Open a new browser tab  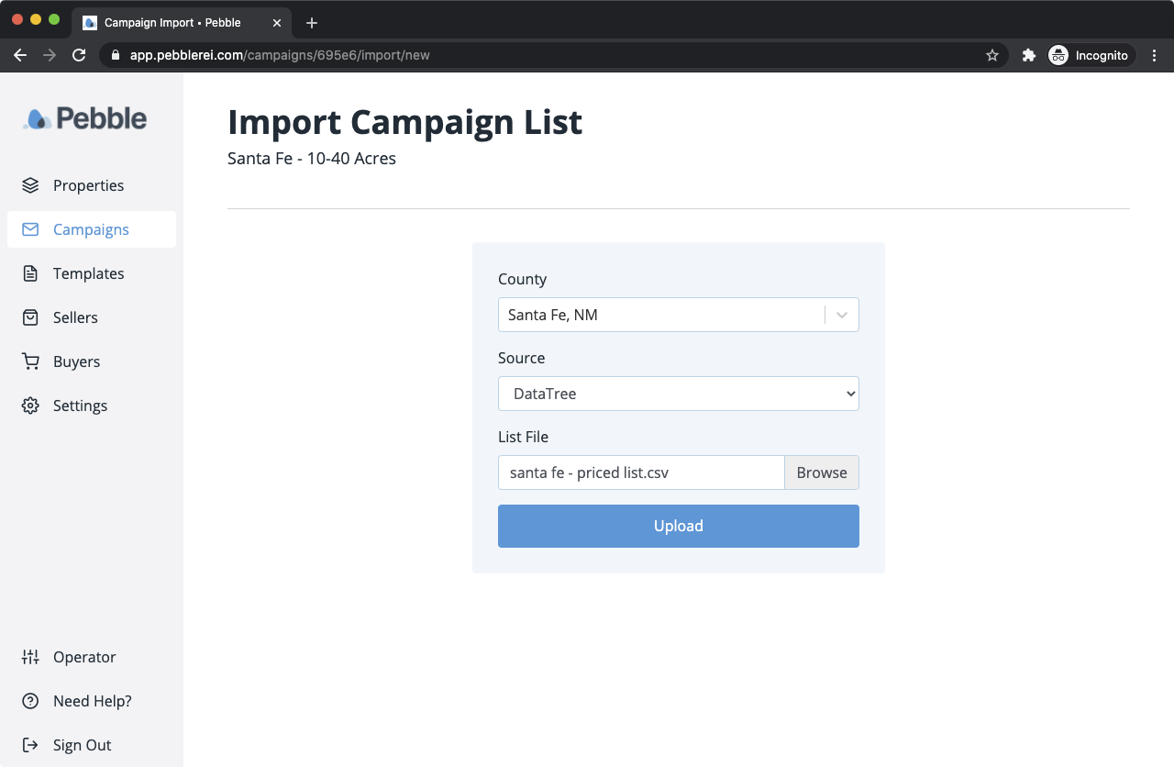(312, 23)
